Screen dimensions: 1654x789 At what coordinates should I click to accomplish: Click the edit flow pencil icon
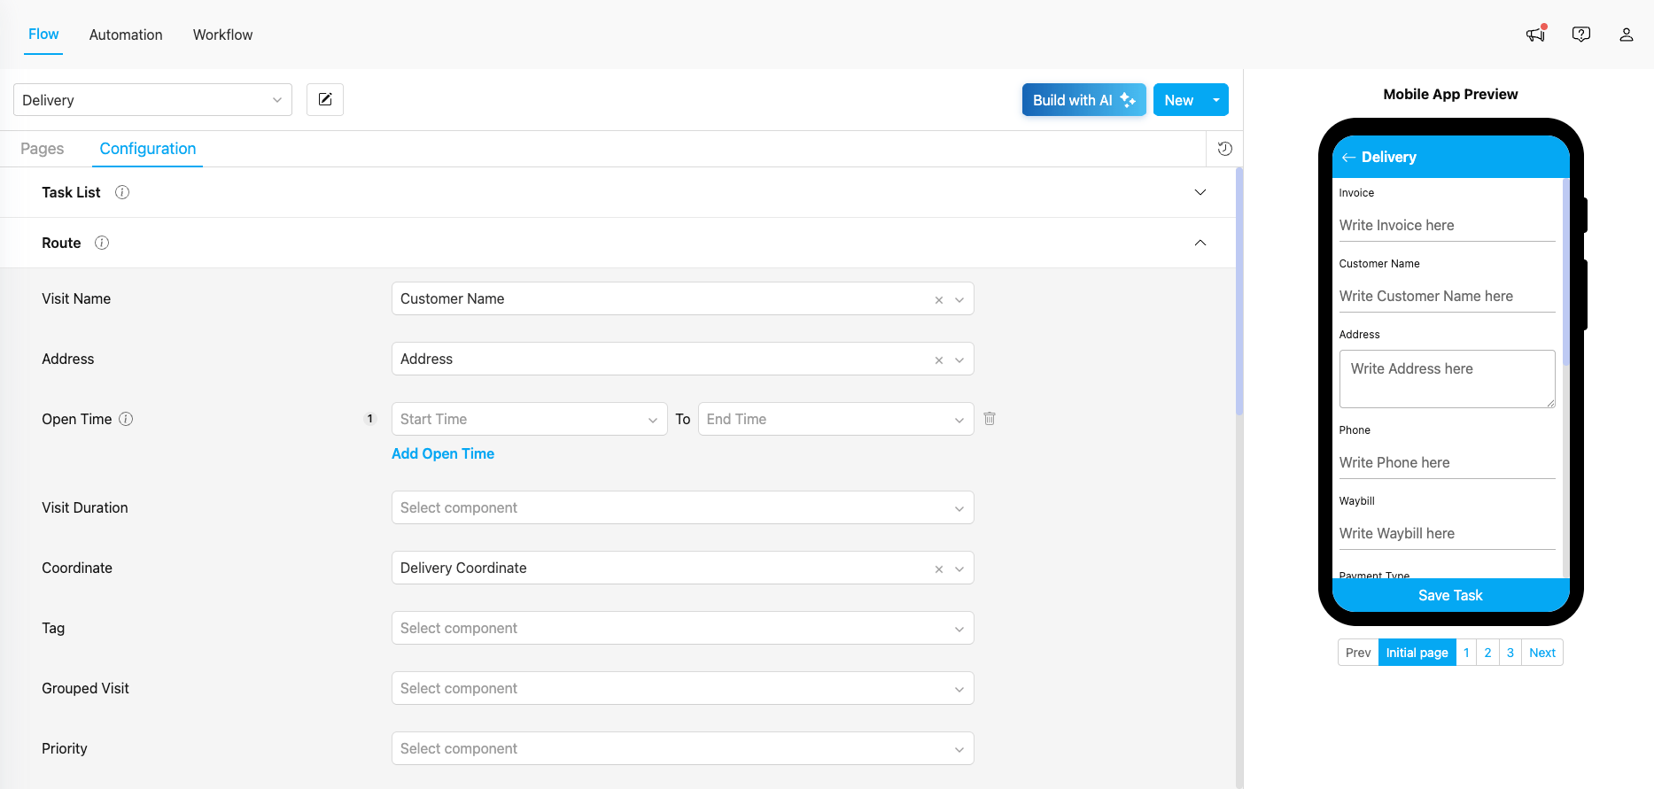pos(325,99)
